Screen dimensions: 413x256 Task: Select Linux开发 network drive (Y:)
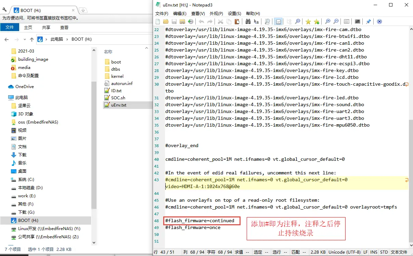tap(49, 229)
